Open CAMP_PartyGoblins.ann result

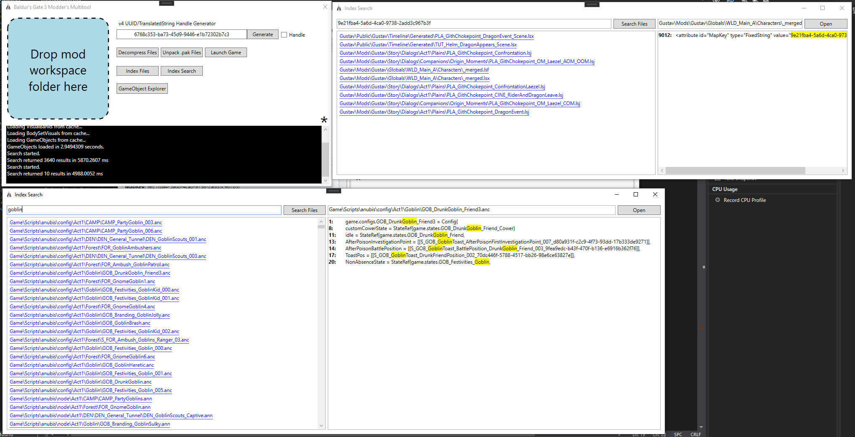(x=81, y=399)
